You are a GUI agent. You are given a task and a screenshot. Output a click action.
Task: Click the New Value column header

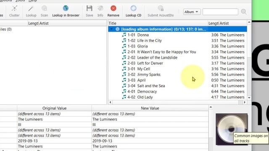pyautogui.click(x=150, y=108)
